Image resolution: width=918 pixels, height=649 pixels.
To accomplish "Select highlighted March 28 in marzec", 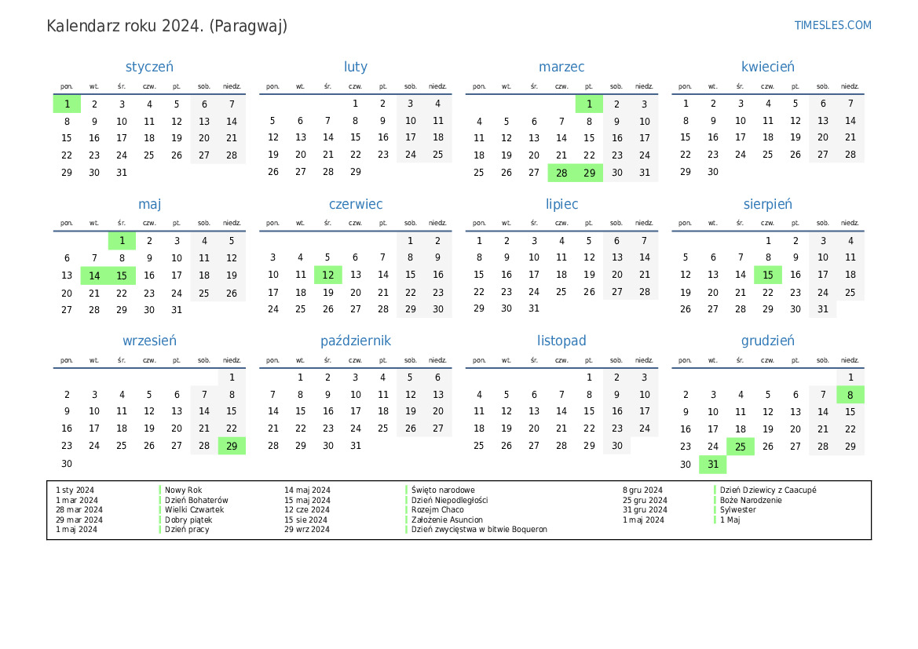I will (561, 173).
